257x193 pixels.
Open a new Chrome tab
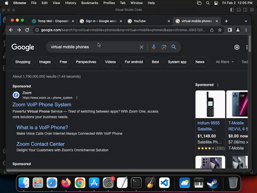tap(226, 21)
